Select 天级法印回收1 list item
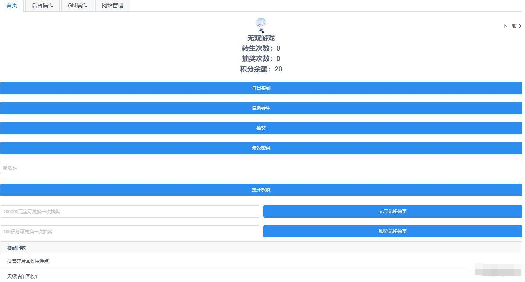Viewport: 525px width, 282px height. pos(22,276)
